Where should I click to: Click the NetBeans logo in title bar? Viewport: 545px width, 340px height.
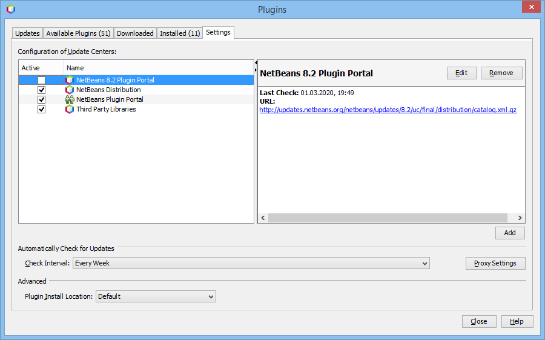(10, 9)
